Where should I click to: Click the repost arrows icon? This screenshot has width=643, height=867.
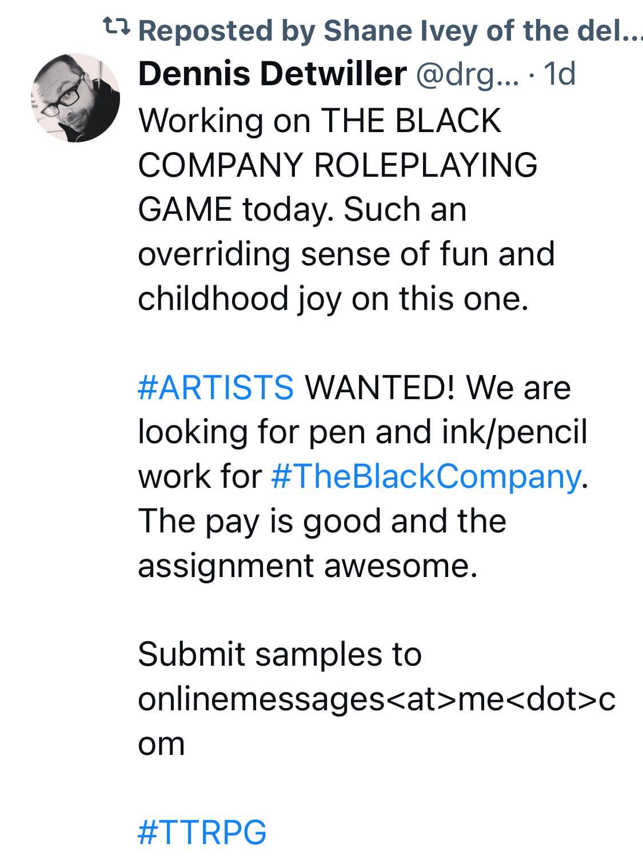tap(117, 26)
